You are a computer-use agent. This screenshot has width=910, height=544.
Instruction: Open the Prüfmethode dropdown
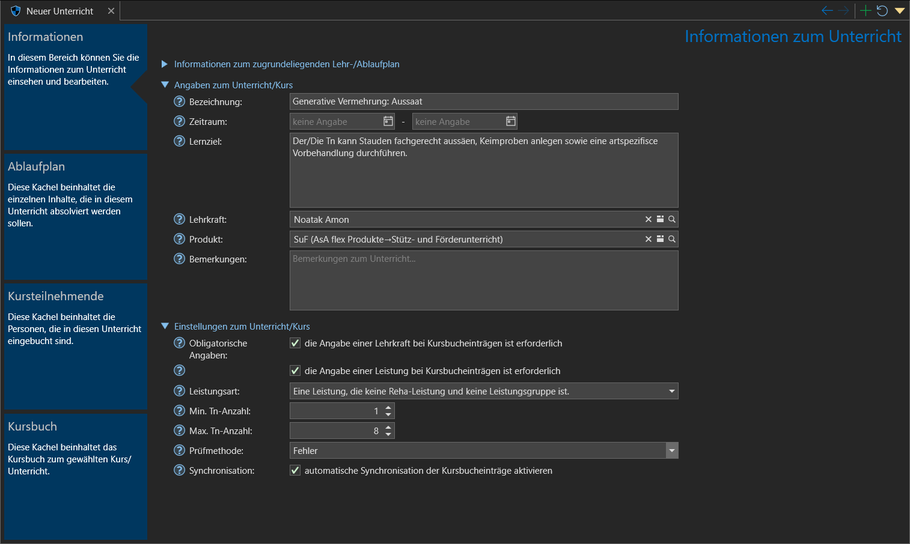click(x=671, y=451)
